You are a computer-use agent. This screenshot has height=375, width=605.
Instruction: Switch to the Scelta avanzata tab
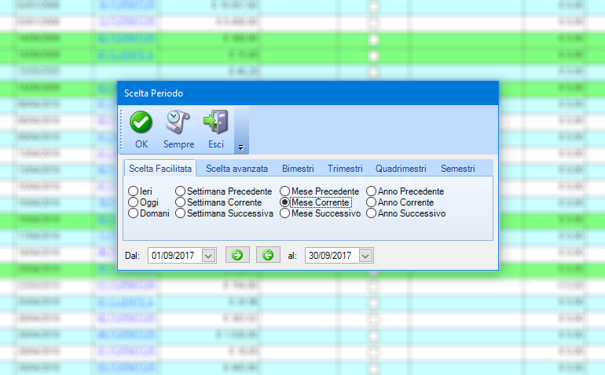pyautogui.click(x=236, y=168)
